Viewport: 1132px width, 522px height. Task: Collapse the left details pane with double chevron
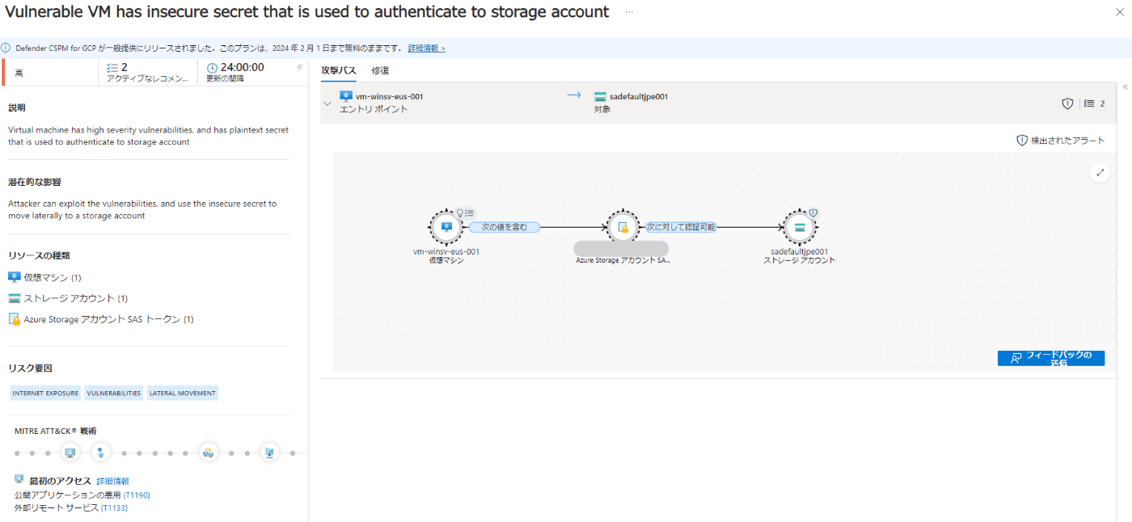[x=299, y=67]
